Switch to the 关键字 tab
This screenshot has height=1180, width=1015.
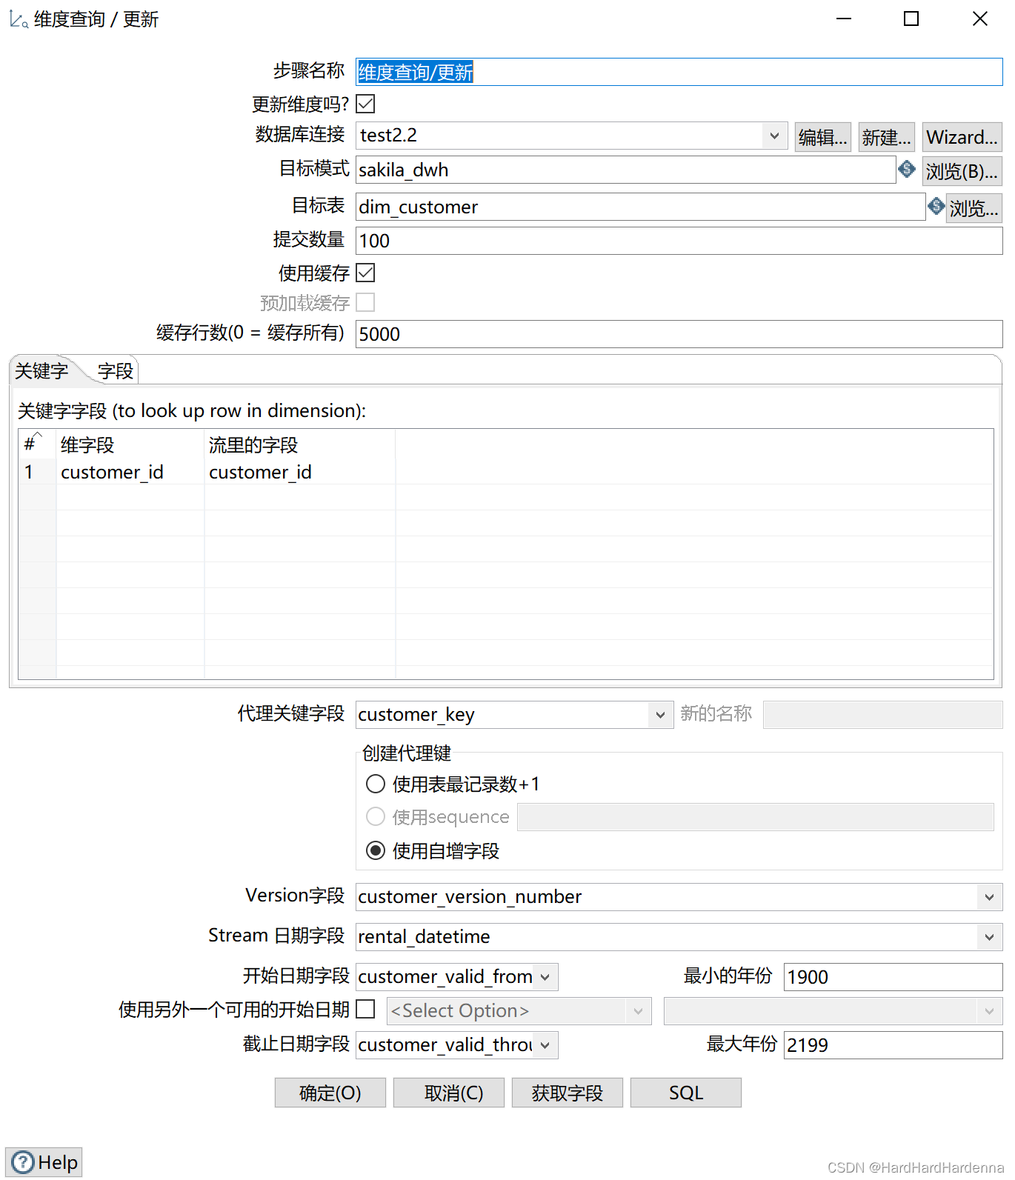[x=42, y=370]
